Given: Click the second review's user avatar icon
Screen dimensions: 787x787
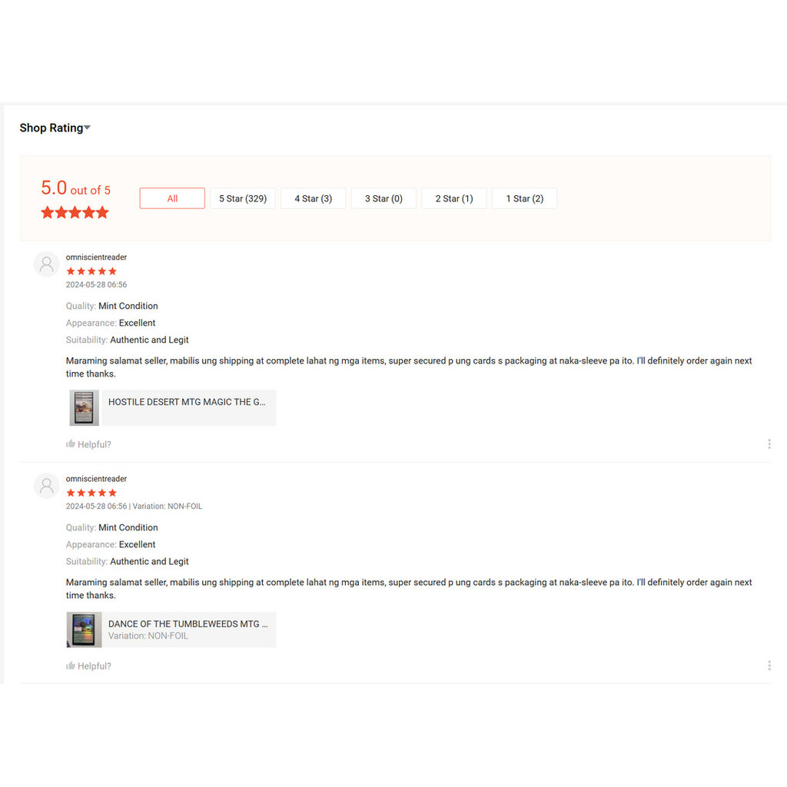Looking at the screenshot, I should tap(47, 486).
